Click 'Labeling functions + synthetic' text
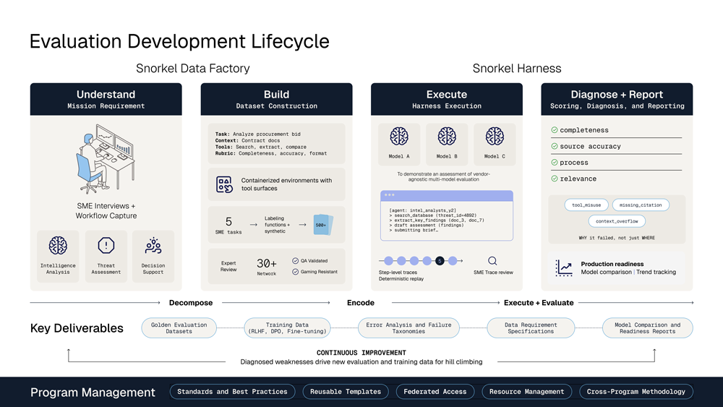This screenshot has height=407, width=723. click(277, 225)
